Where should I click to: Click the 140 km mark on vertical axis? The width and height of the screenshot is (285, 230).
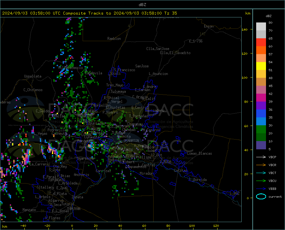pyautogui.click(x=245, y=29)
